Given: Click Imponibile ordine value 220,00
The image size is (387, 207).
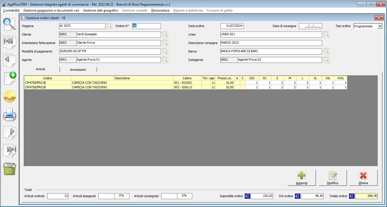Looking at the screenshot, I should click(262, 196).
